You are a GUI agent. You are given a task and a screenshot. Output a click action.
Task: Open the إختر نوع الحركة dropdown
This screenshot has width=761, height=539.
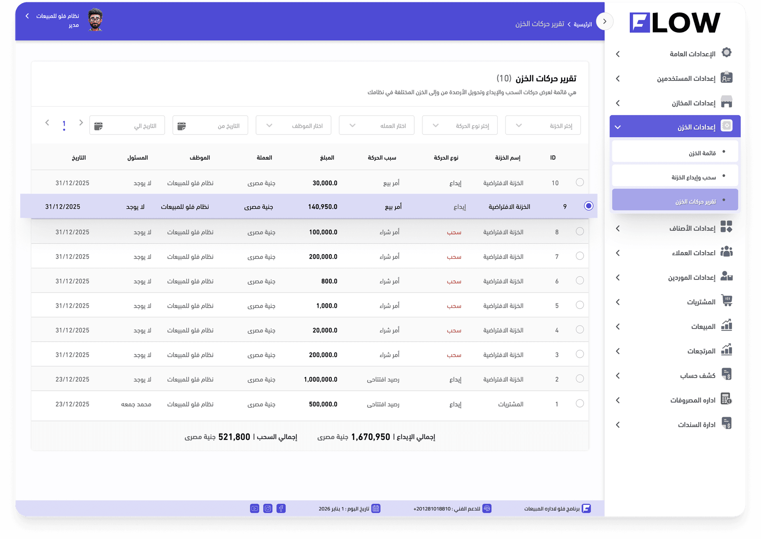coord(459,125)
